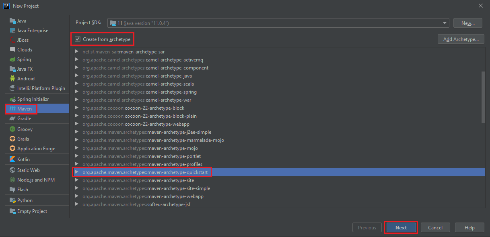Open the Project SDK dropdown
This screenshot has width=490, height=237.
(x=444, y=23)
